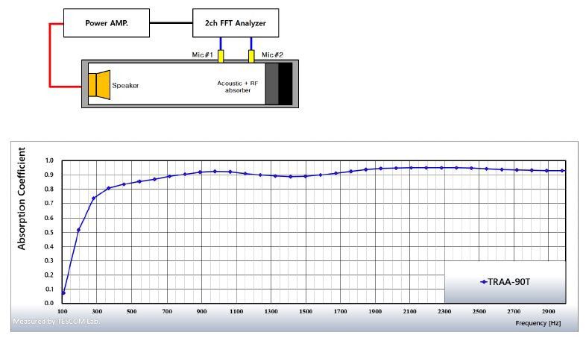Click the orange speaker icon in the tube

click(98, 84)
